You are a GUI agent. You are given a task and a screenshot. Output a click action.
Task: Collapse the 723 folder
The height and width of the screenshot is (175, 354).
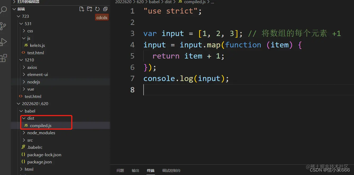click(25, 16)
